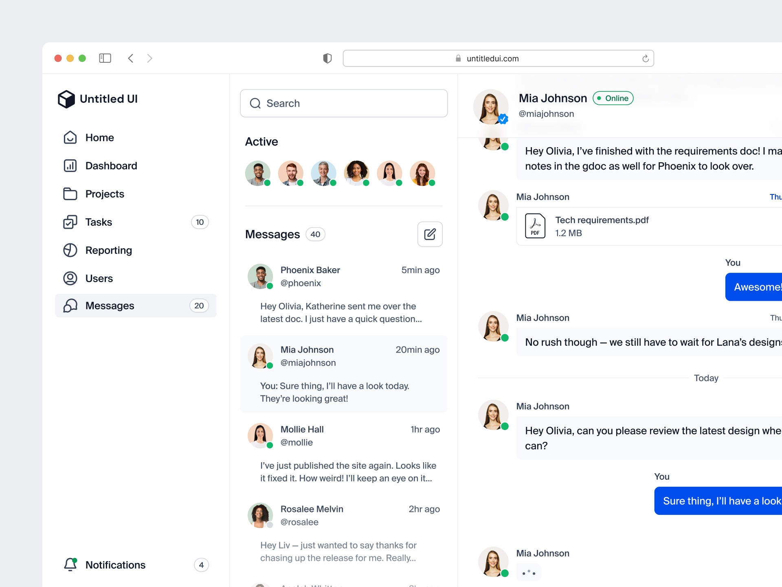Select Rosalee Melvin's conversation
Image resolution: width=782 pixels, height=587 pixels.
(343, 533)
